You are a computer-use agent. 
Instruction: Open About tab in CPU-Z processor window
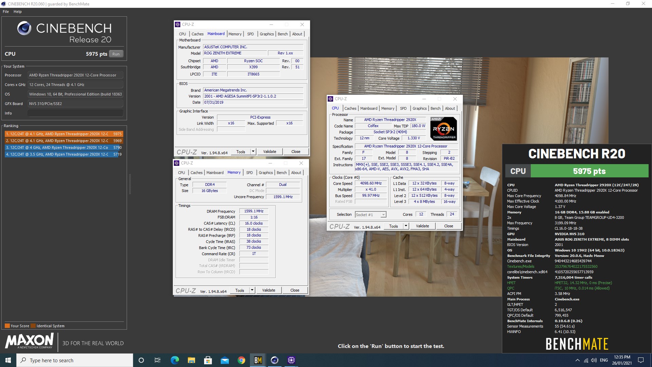pos(450,108)
